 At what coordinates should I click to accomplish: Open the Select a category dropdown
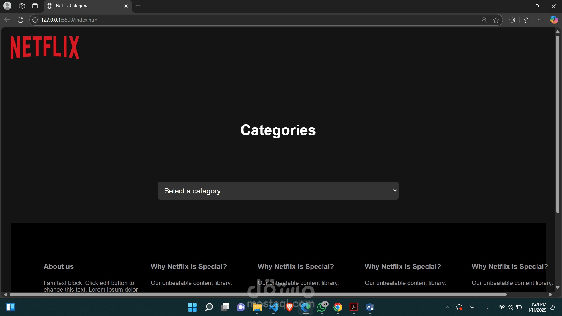click(x=278, y=191)
